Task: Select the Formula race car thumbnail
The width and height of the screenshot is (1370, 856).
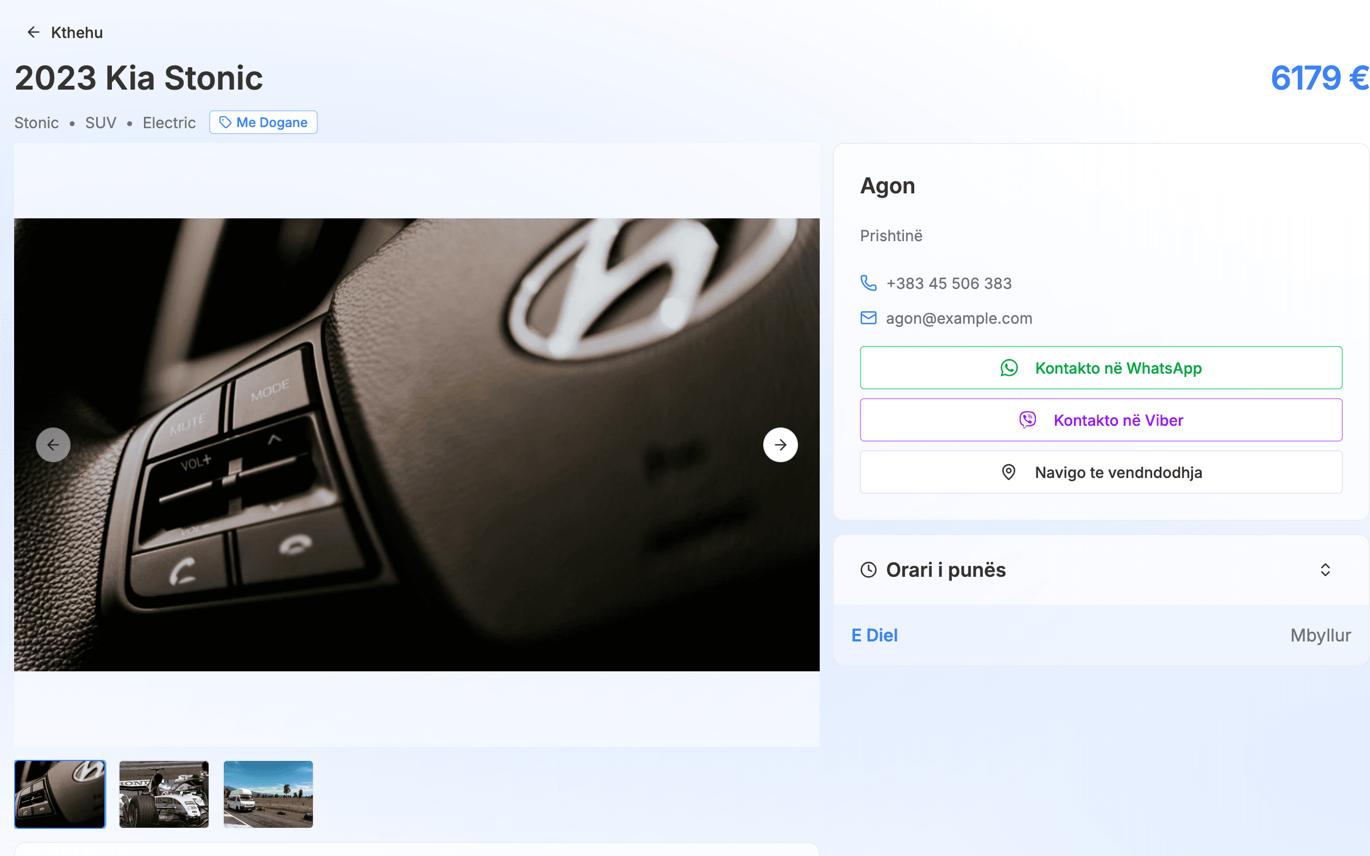Action: pos(164,794)
